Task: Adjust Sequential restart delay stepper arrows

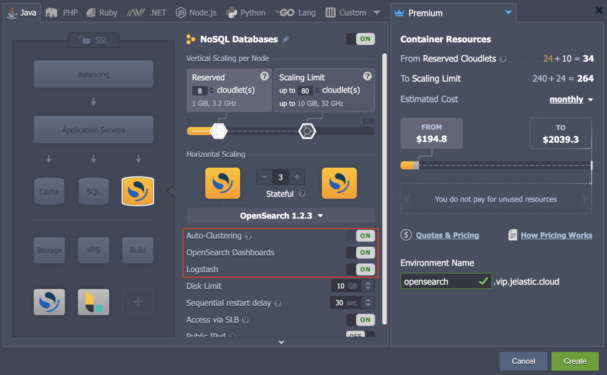Action: [368, 303]
